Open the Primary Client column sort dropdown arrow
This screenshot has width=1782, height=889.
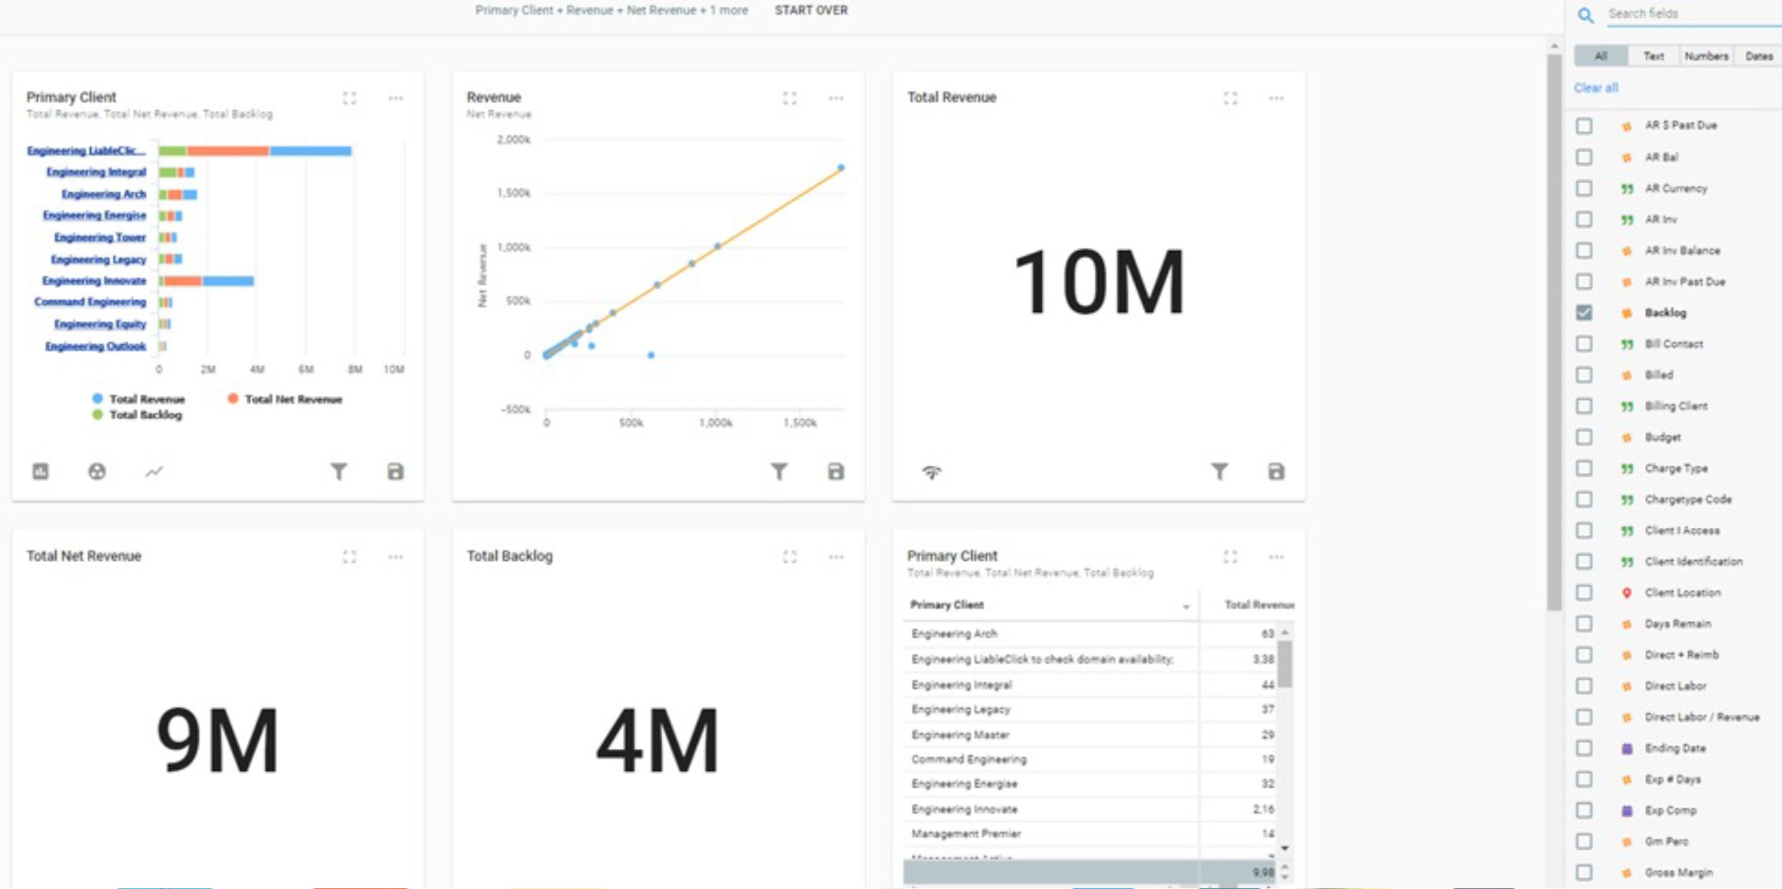click(x=1186, y=606)
